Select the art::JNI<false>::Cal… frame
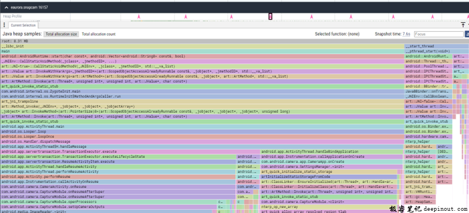 pyautogui.click(x=428, y=102)
